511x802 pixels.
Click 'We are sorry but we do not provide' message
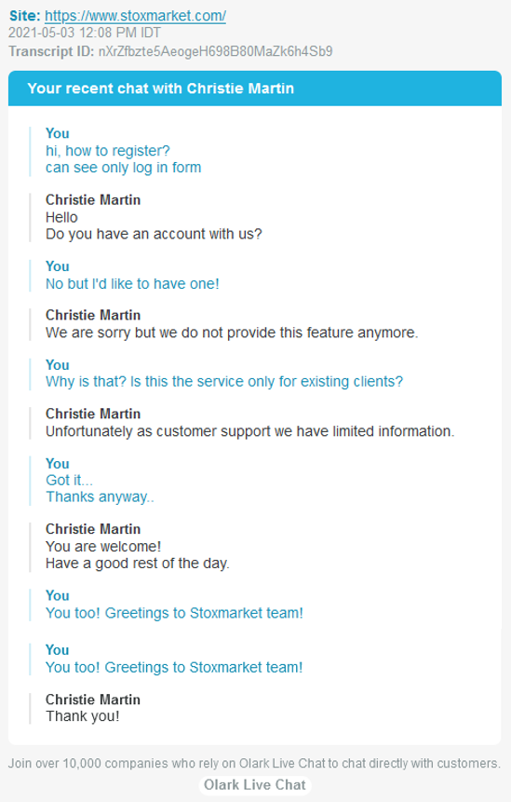tap(232, 333)
